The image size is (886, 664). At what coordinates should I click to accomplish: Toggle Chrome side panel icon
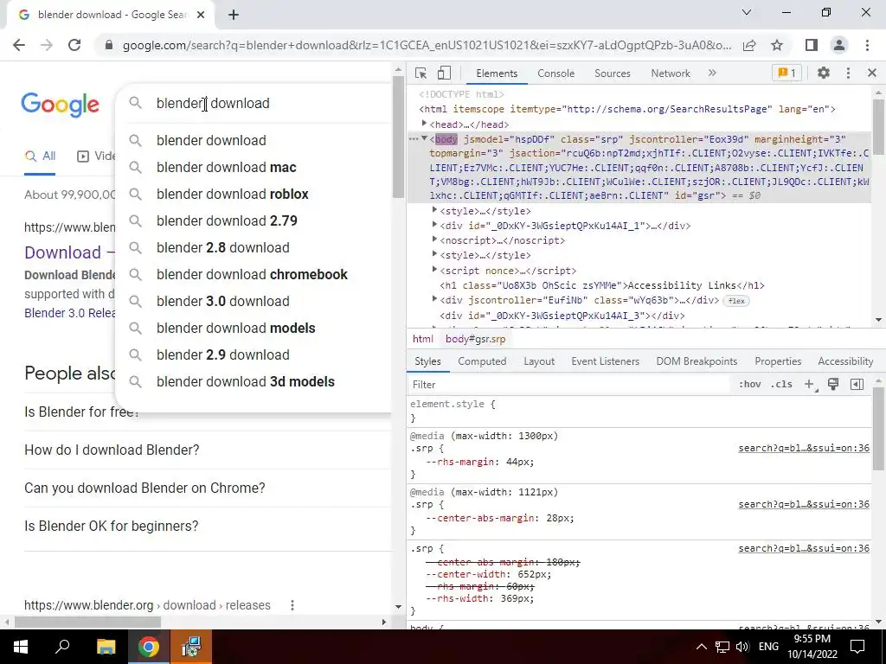click(812, 45)
